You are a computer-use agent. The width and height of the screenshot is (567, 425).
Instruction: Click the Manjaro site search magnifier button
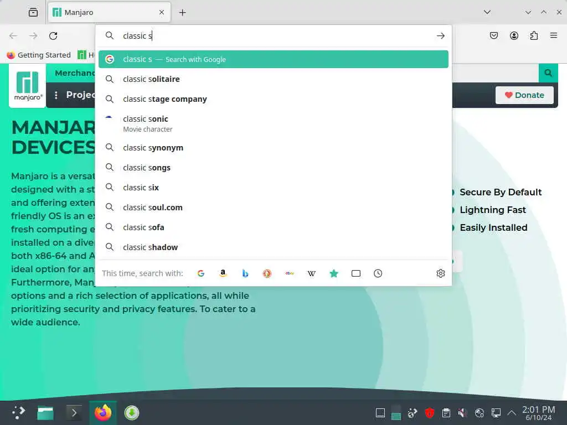[x=548, y=73]
